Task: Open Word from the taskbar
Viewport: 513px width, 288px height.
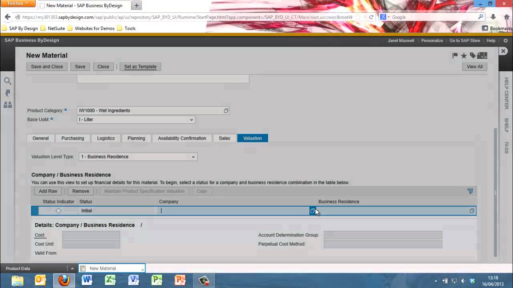Action: tap(87, 280)
